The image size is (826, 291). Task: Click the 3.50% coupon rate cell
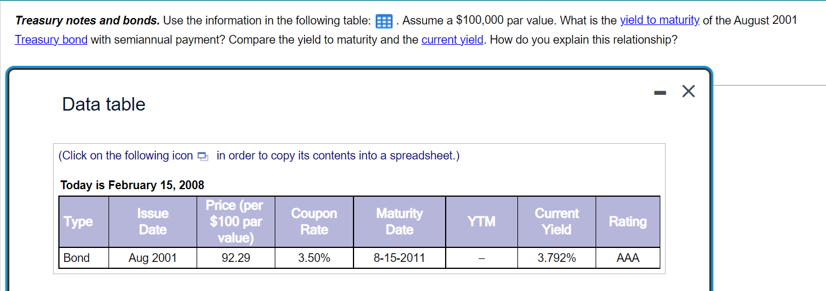tap(314, 258)
